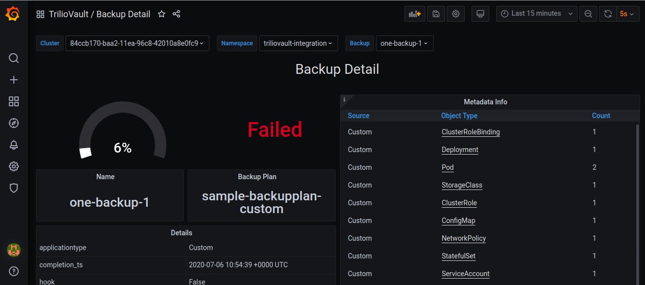
Task: Expand the Cluster variable dropdown
Action: point(137,43)
